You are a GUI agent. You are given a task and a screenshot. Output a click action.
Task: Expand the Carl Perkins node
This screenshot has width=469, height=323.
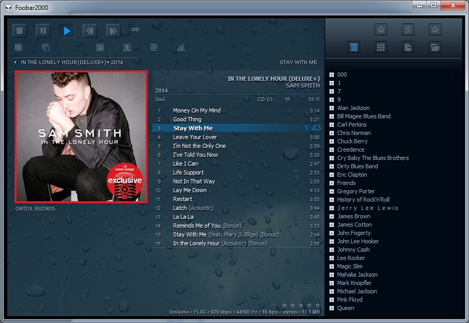[x=331, y=125]
